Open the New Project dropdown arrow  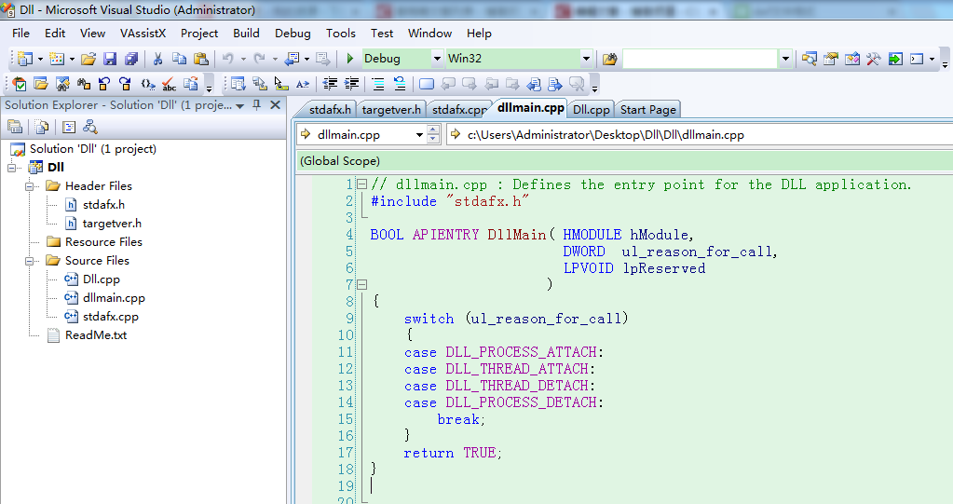click(x=40, y=59)
